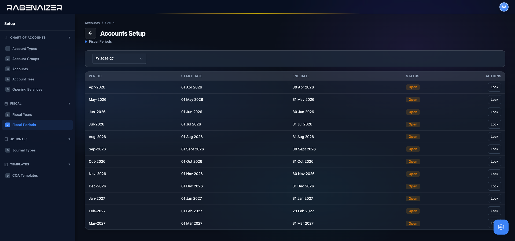Lock the Feb-2027 period

pos(494,211)
